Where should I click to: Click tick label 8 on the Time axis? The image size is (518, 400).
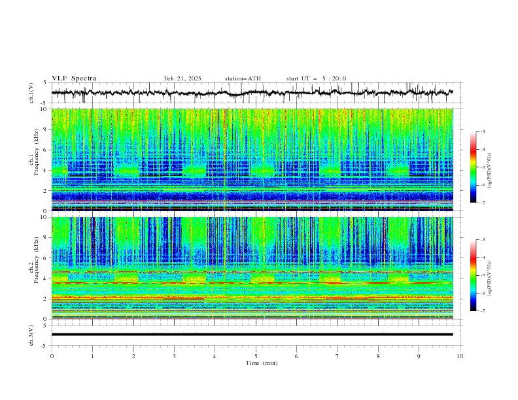pos(378,356)
